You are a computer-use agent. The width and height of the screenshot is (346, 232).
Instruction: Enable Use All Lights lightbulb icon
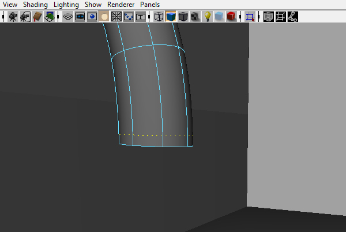pyautogui.click(x=207, y=17)
